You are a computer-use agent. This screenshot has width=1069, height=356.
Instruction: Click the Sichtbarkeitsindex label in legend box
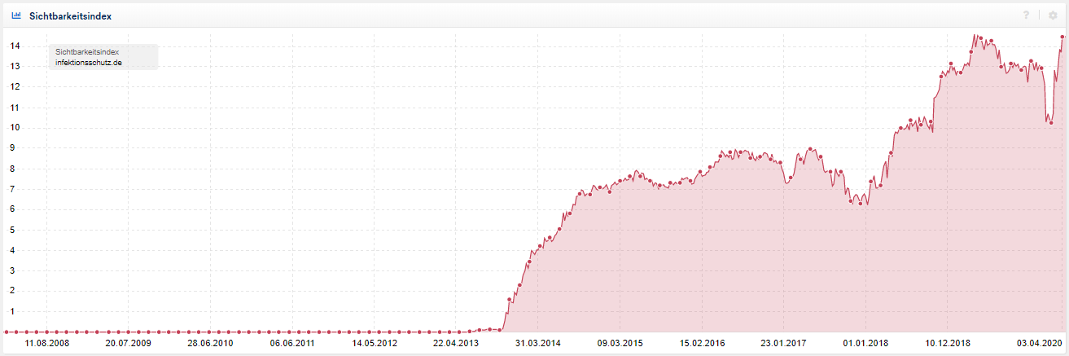87,52
